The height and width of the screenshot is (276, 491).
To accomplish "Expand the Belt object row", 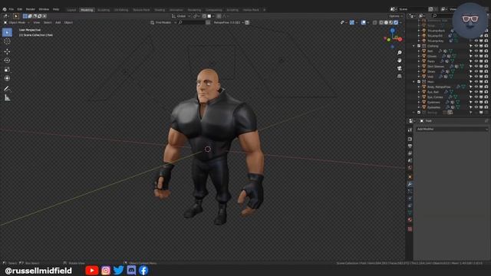I will pos(419,51).
